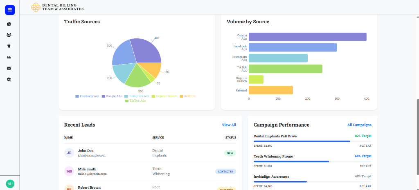Click the AU user avatar
The height and width of the screenshot is (190, 419).
(10, 184)
